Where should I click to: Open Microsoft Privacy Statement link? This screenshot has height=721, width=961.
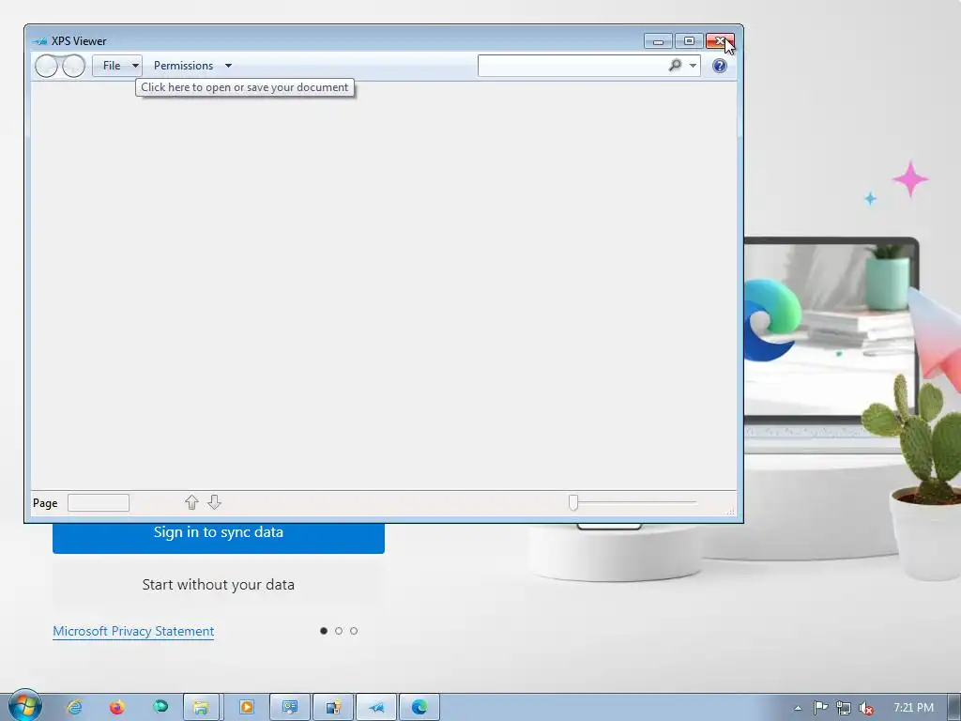point(133,631)
